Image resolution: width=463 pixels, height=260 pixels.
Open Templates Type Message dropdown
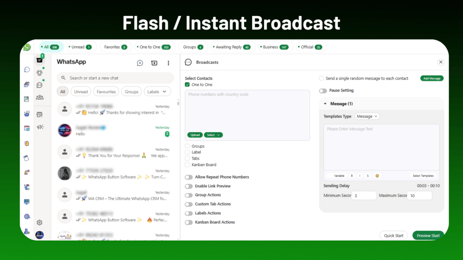click(367, 116)
